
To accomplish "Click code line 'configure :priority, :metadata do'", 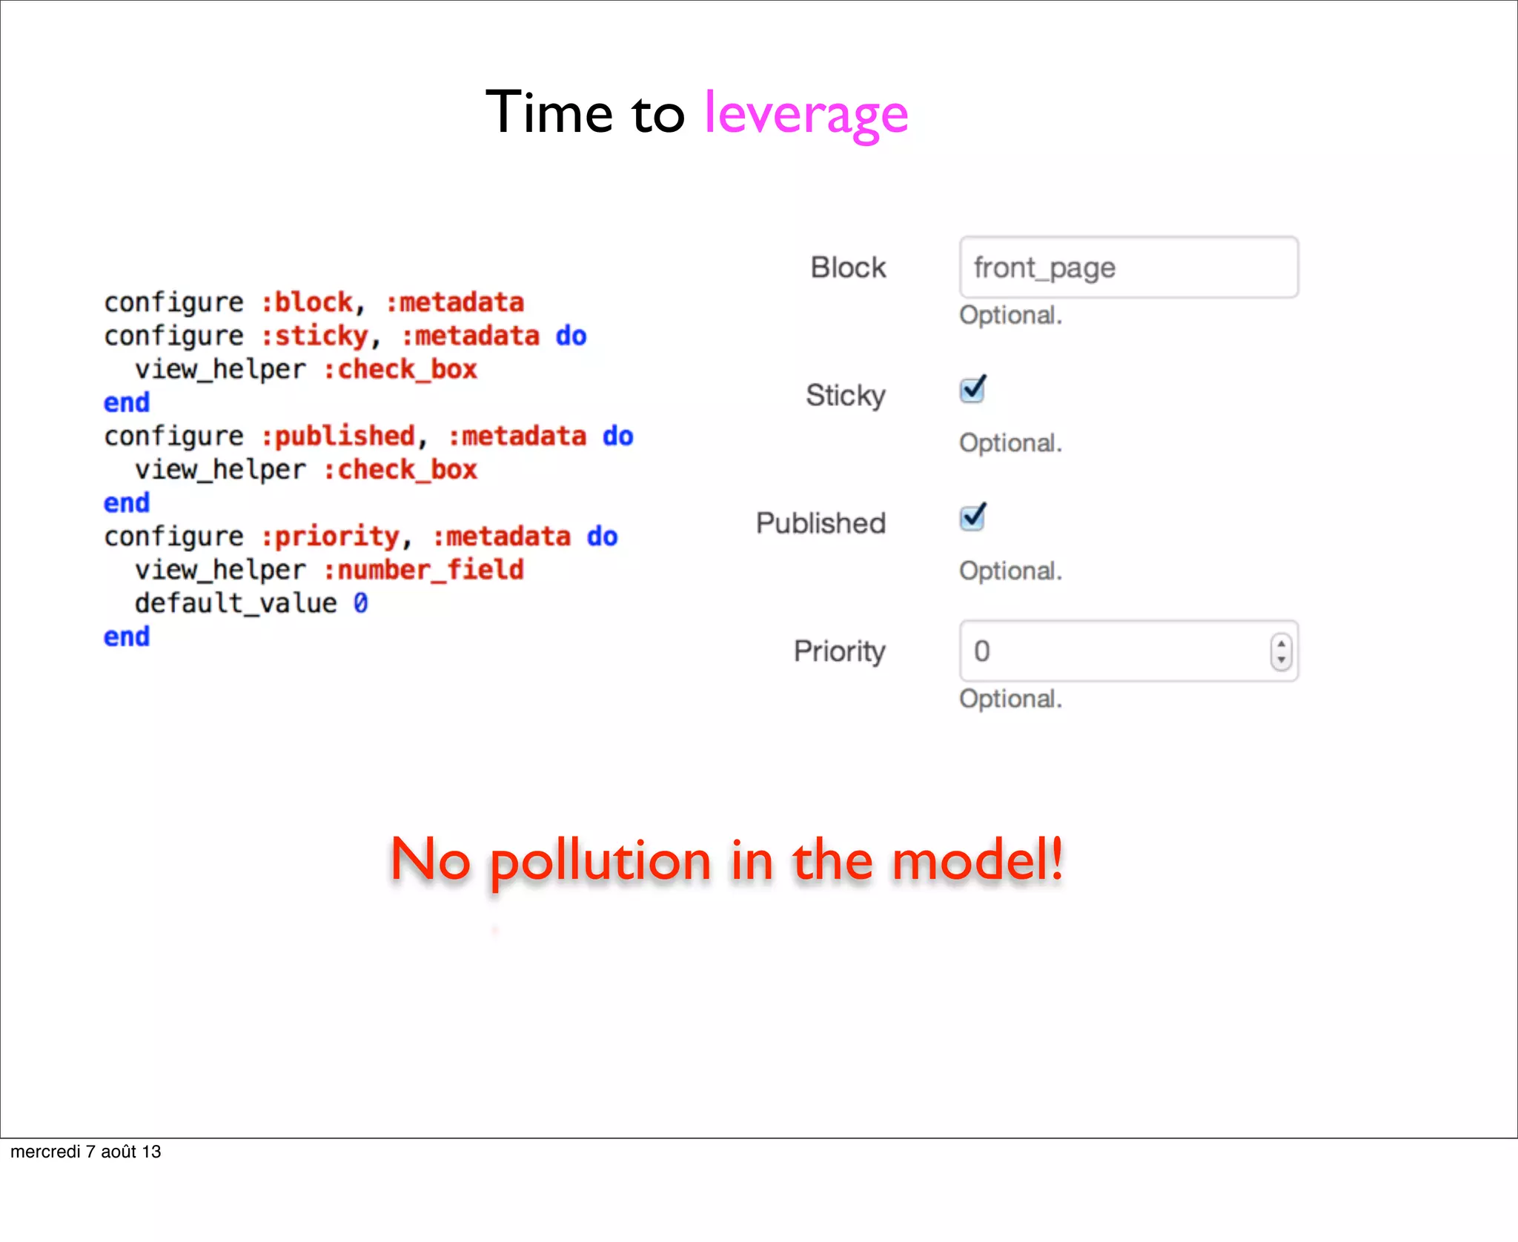I will point(361,537).
